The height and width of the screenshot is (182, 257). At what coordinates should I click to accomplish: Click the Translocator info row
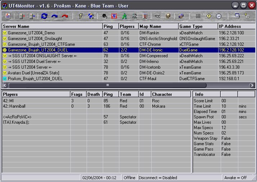click(224, 154)
